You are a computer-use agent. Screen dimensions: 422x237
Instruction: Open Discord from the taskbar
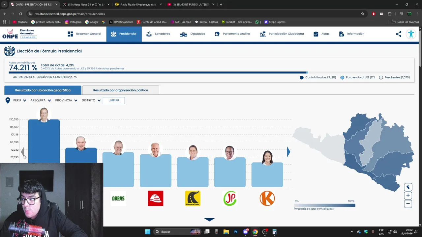tap(245, 232)
